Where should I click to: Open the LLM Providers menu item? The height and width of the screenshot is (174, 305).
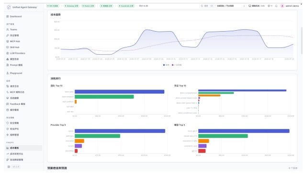(24, 53)
